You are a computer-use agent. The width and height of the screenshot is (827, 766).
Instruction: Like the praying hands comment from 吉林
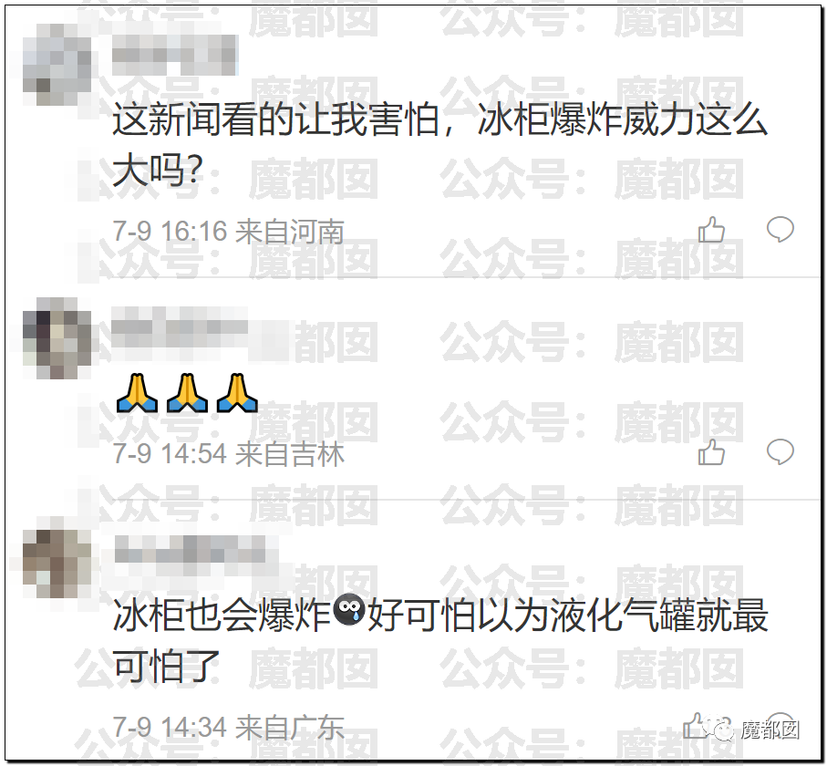[x=711, y=452]
